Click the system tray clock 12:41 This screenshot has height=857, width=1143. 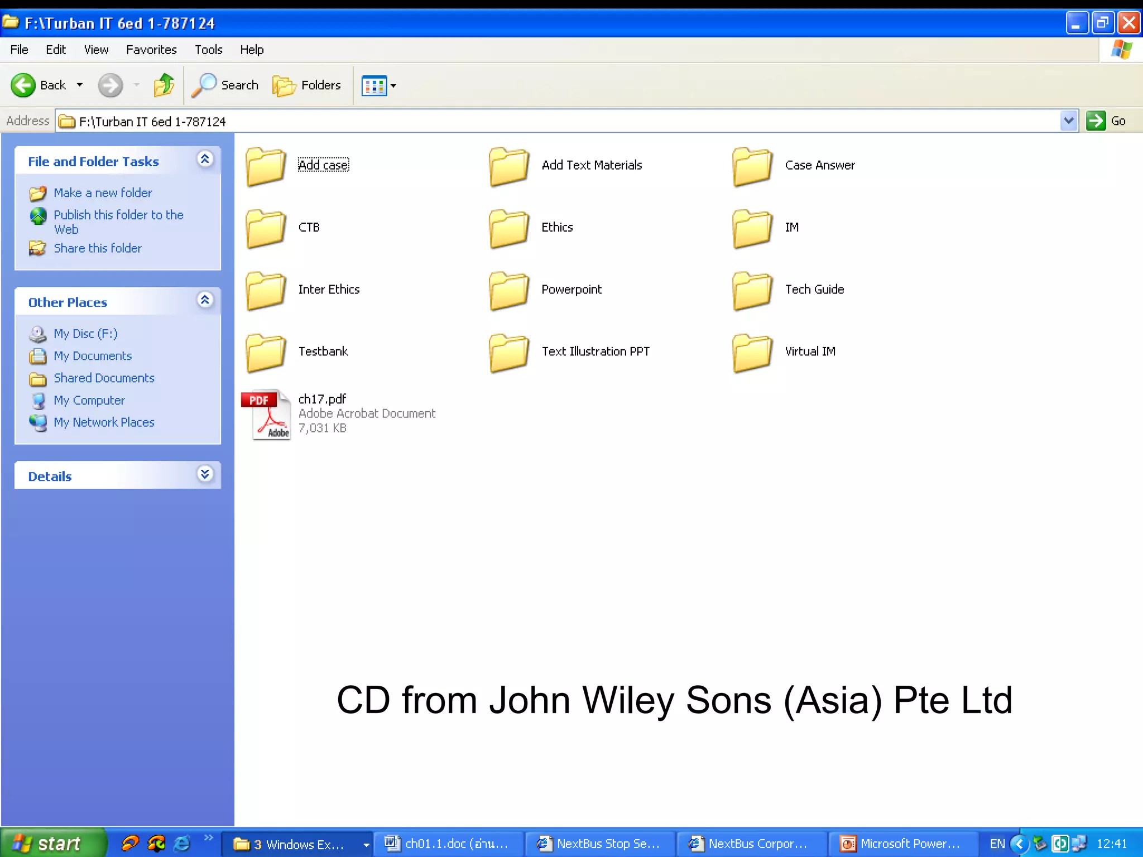[1111, 844]
